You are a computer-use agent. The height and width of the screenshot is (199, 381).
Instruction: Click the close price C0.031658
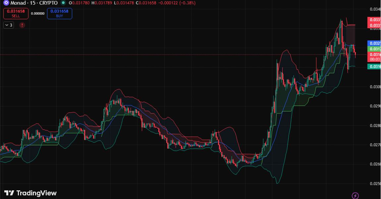click(x=146, y=3)
